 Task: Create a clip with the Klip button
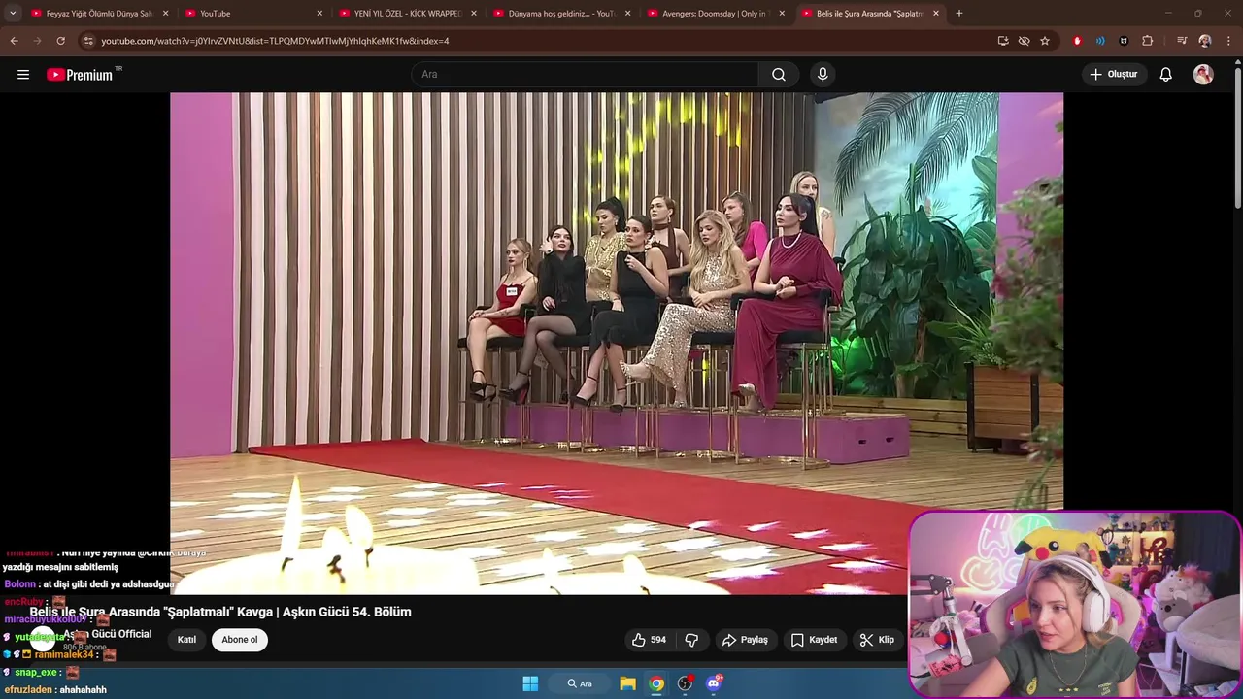point(877,640)
